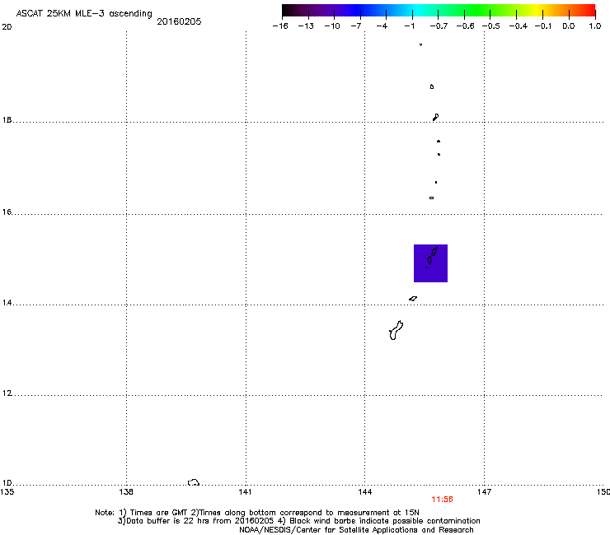Click the red timestamp 11:56

click(442, 500)
